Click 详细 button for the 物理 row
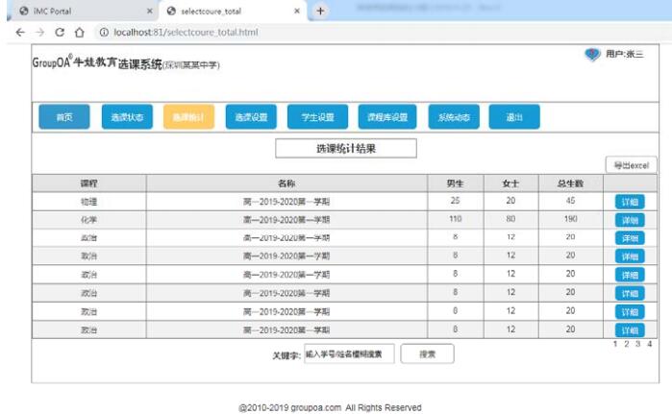The image size is (672, 414). tap(630, 202)
